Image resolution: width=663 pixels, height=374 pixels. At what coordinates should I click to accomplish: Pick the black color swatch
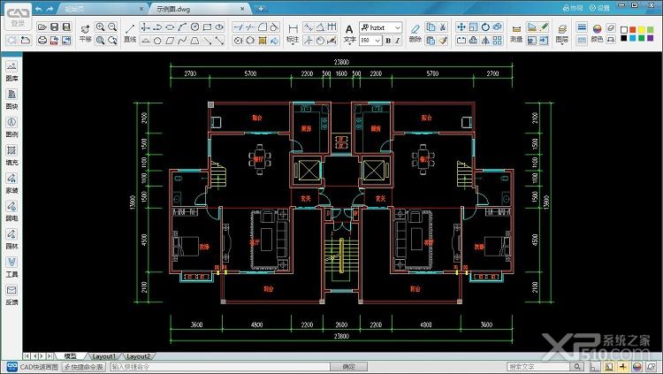624,38
